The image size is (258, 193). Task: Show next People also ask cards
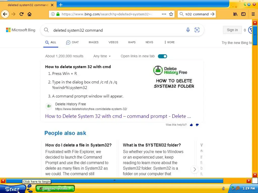195,169
